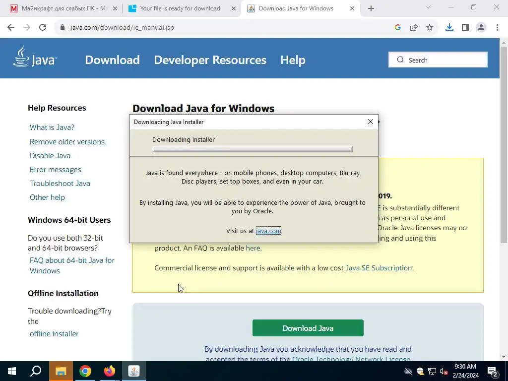The height and width of the screenshot is (381, 508).
Task: Open the 'Troubleshoot Java' link
Action: tap(60, 184)
